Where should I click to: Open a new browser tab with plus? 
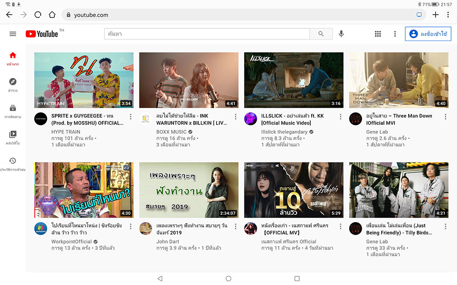[x=436, y=15]
